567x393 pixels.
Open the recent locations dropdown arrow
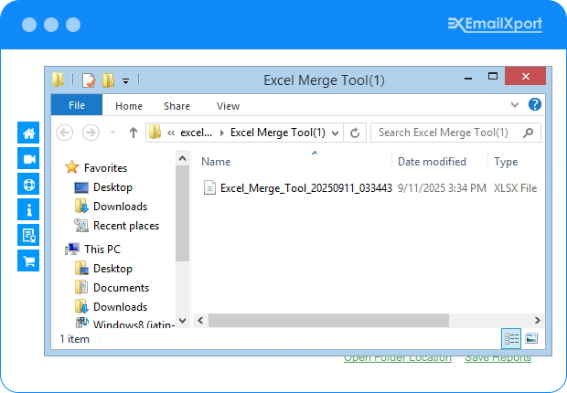(112, 133)
